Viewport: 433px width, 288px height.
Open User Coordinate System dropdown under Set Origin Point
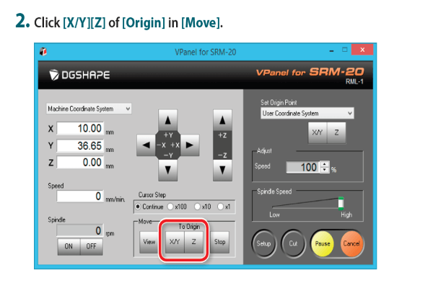point(307,113)
